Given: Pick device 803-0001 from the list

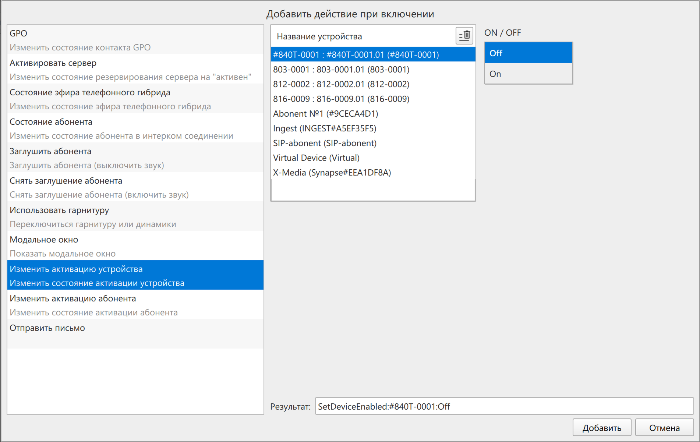Looking at the screenshot, I should click(x=373, y=69).
